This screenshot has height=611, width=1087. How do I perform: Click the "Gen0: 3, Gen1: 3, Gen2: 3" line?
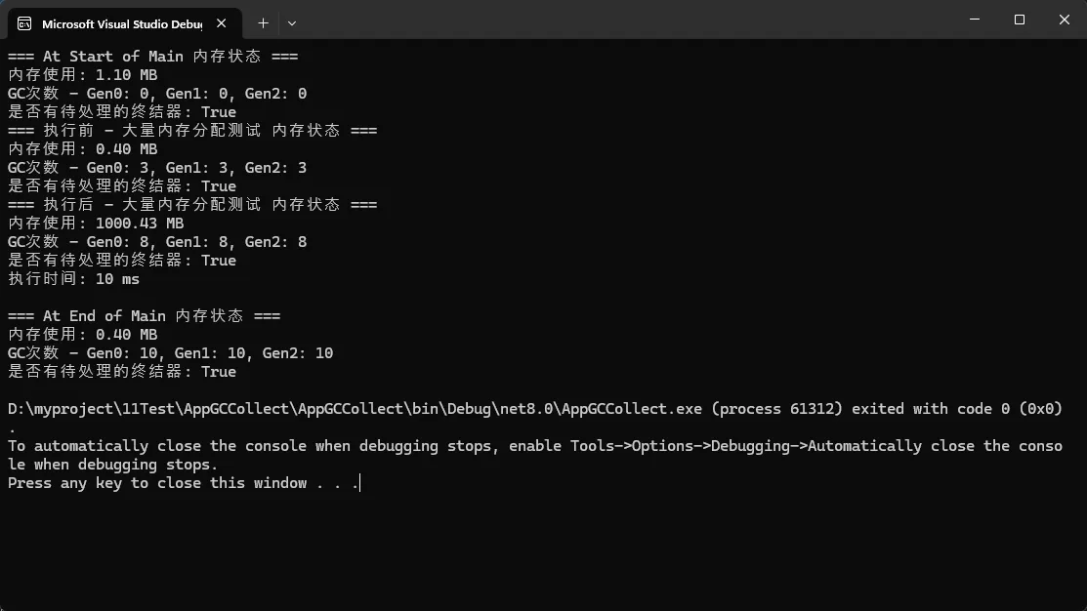click(x=156, y=168)
